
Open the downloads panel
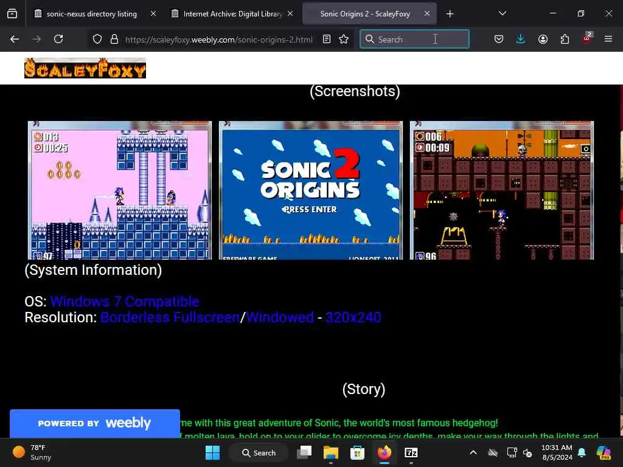click(521, 39)
